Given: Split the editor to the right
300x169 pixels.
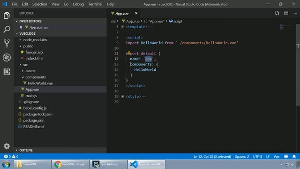Looking at the screenshot, I should [x=286, y=13].
